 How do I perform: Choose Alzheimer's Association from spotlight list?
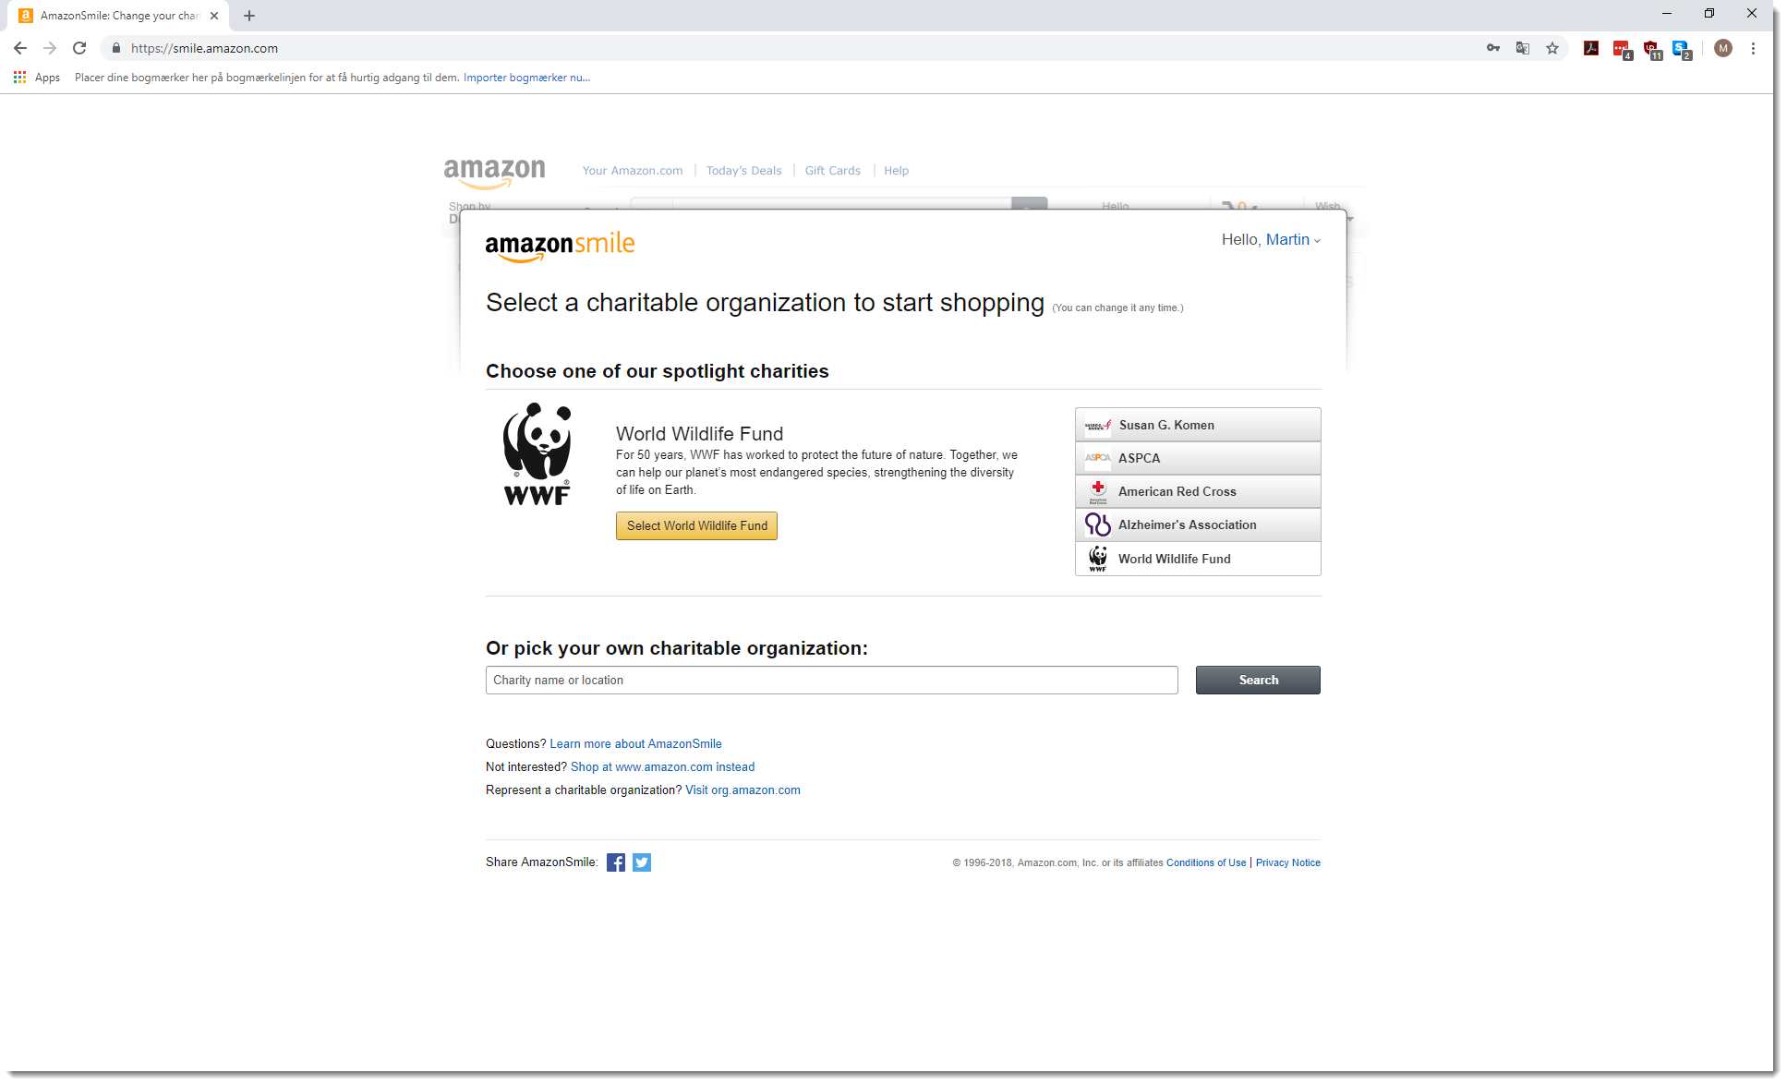1197,524
